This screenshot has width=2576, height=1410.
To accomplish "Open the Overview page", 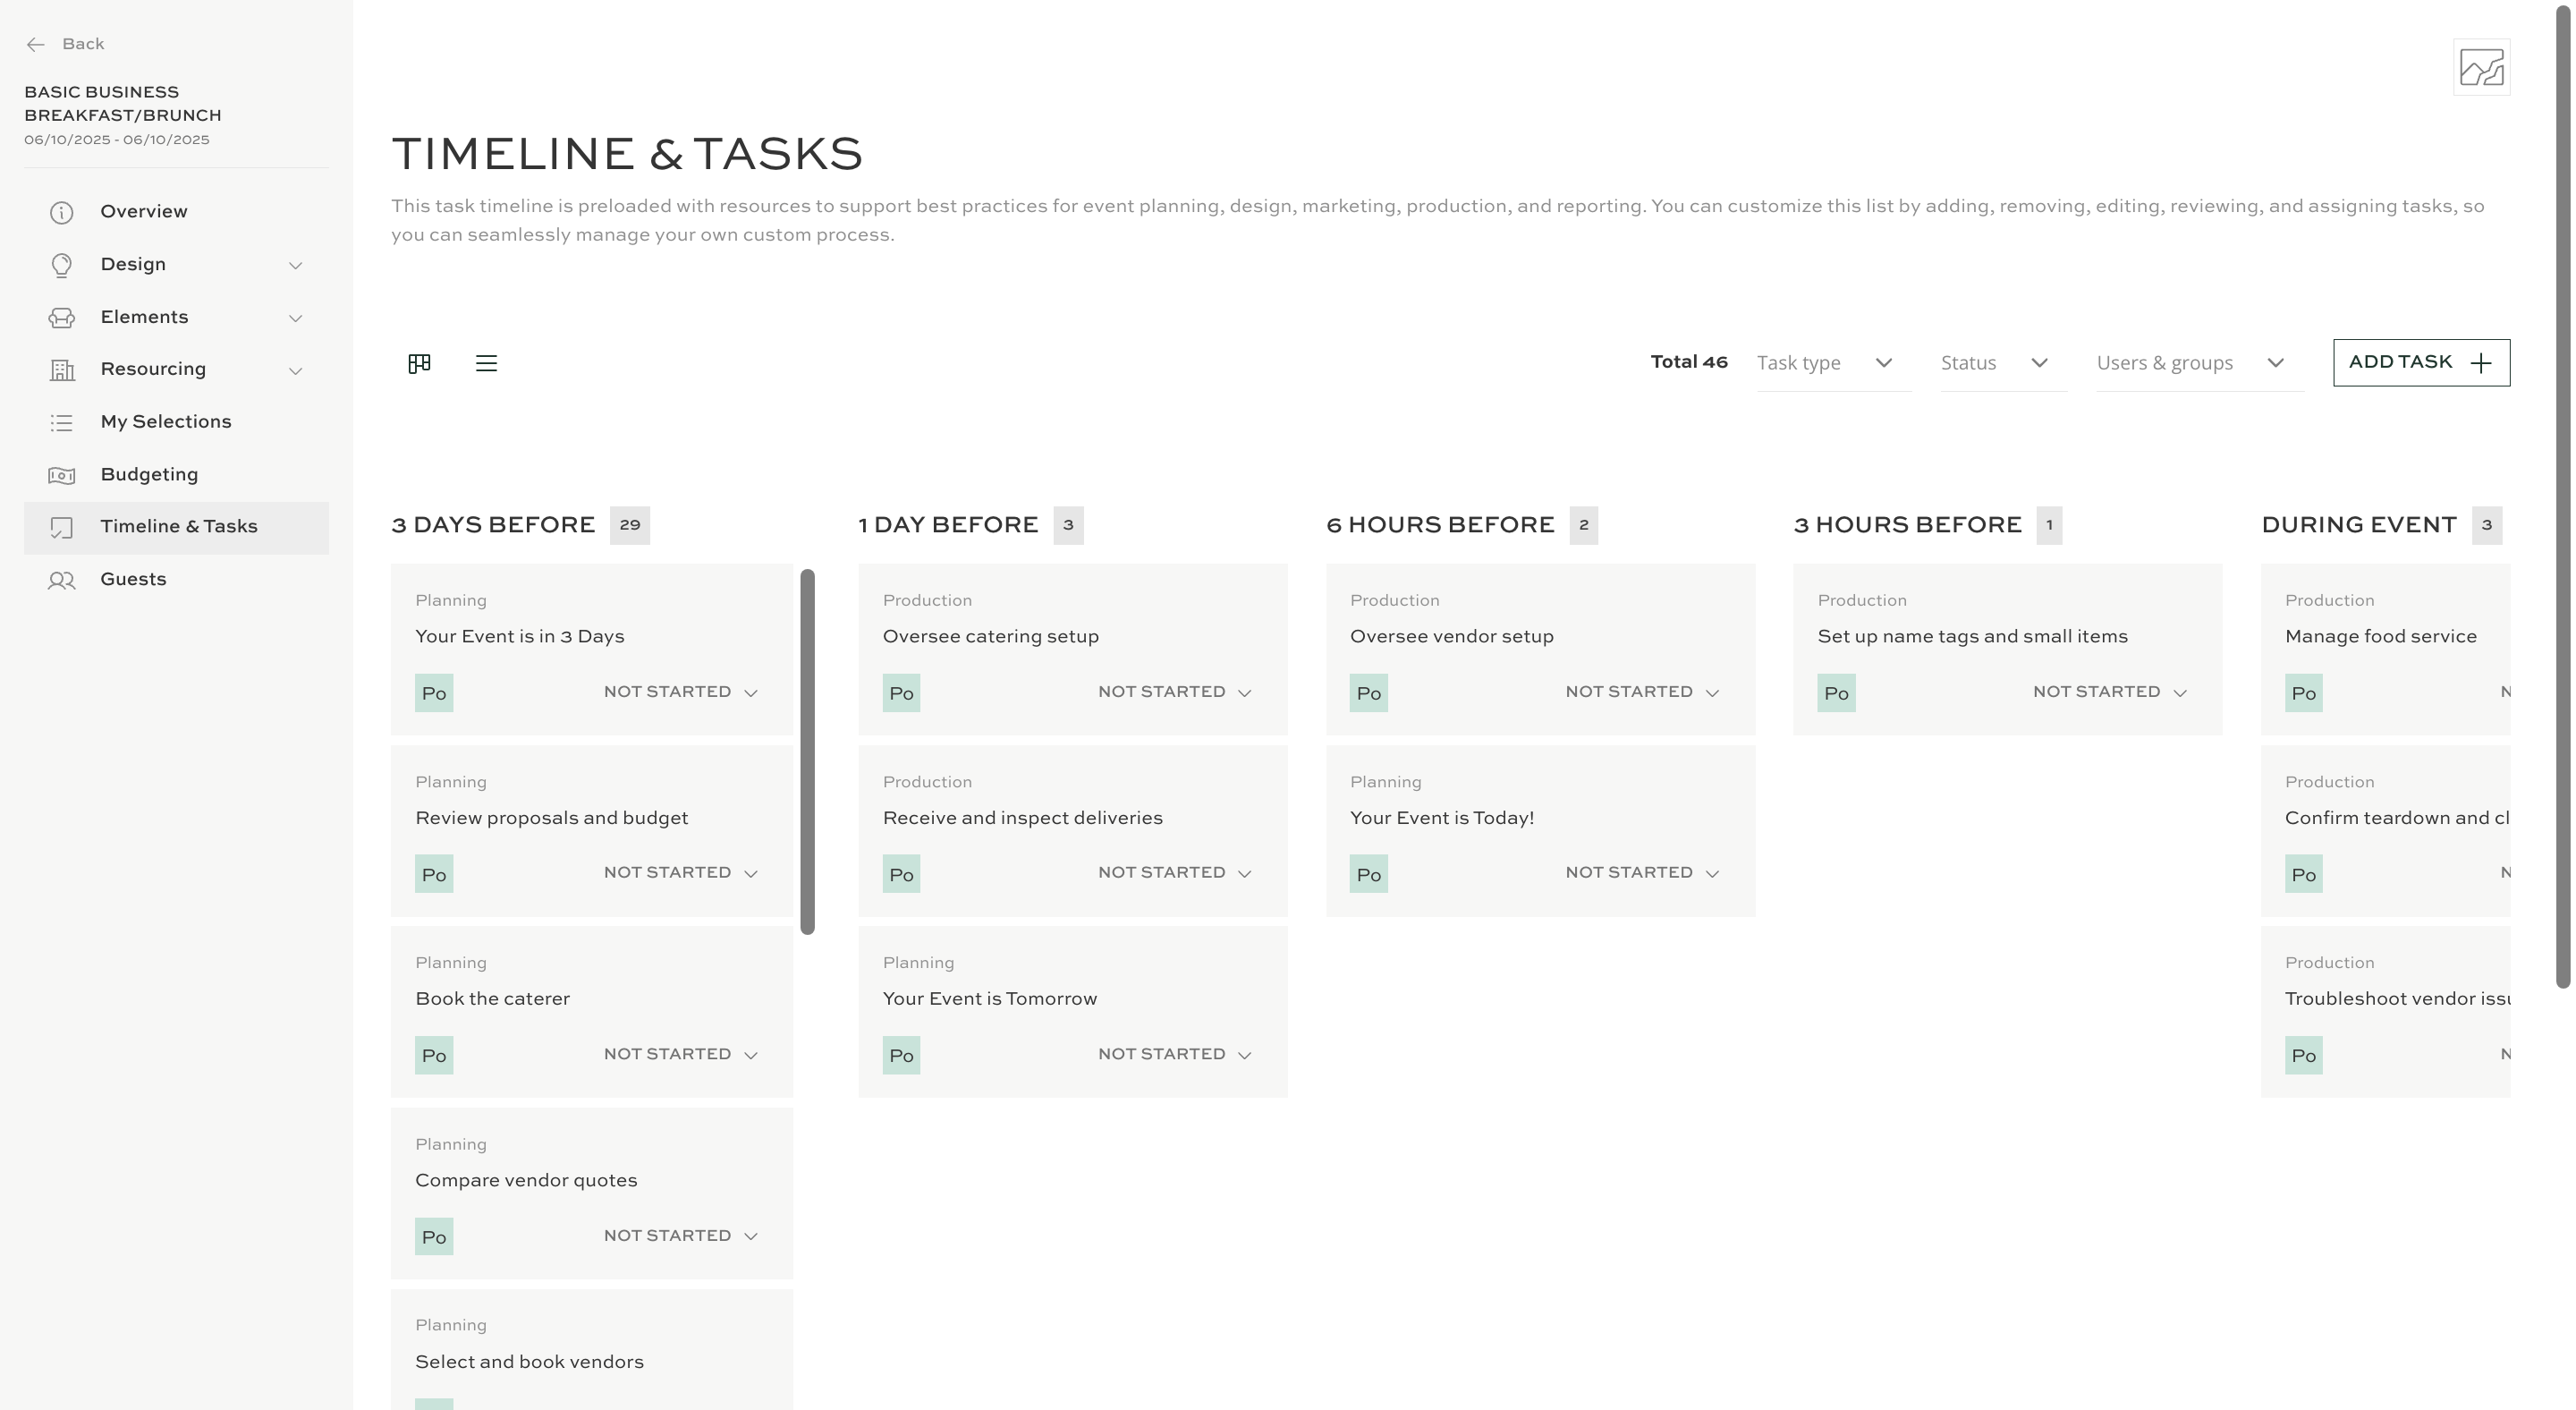I will tap(176, 212).
